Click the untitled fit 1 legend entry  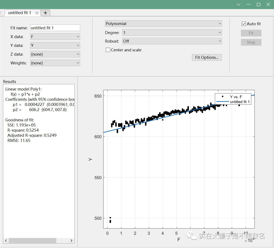[x=239, y=102]
